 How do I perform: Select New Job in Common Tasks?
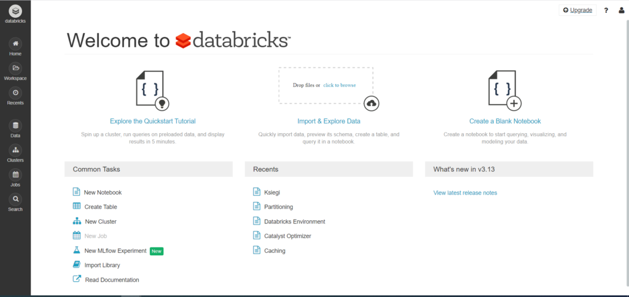pyautogui.click(x=95, y=236)
